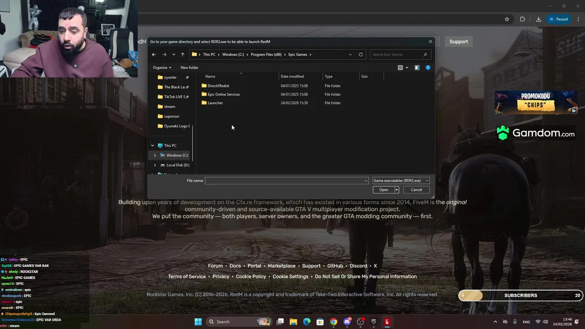Open Epic Games Launcher taskbar icon
The width and height of the screenshot is (585, 329).
click(374, 322)
